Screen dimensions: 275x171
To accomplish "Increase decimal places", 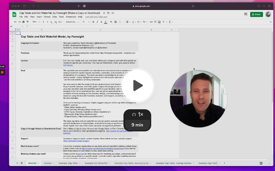I will click(55, 22).
